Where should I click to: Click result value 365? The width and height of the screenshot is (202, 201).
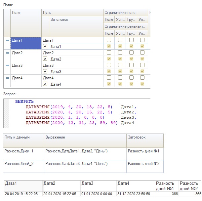(x=190, y=194)
